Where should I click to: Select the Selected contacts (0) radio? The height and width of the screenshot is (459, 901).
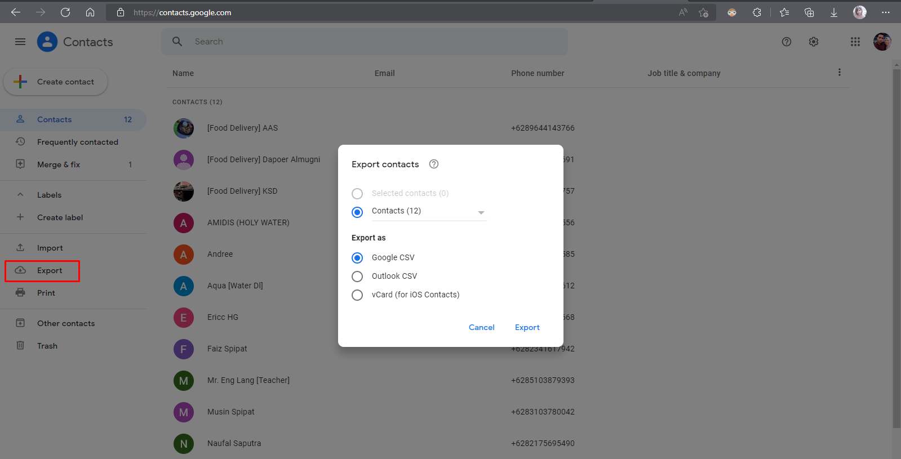coord(357,194)
